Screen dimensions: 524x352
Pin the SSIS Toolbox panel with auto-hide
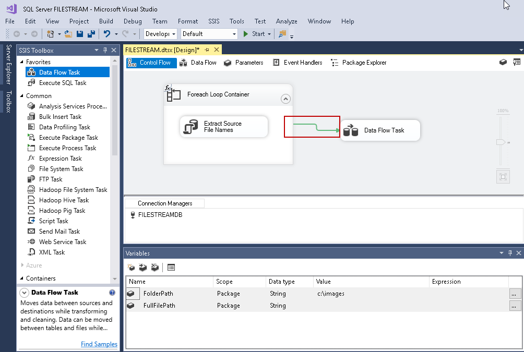[x=105, y=51]
